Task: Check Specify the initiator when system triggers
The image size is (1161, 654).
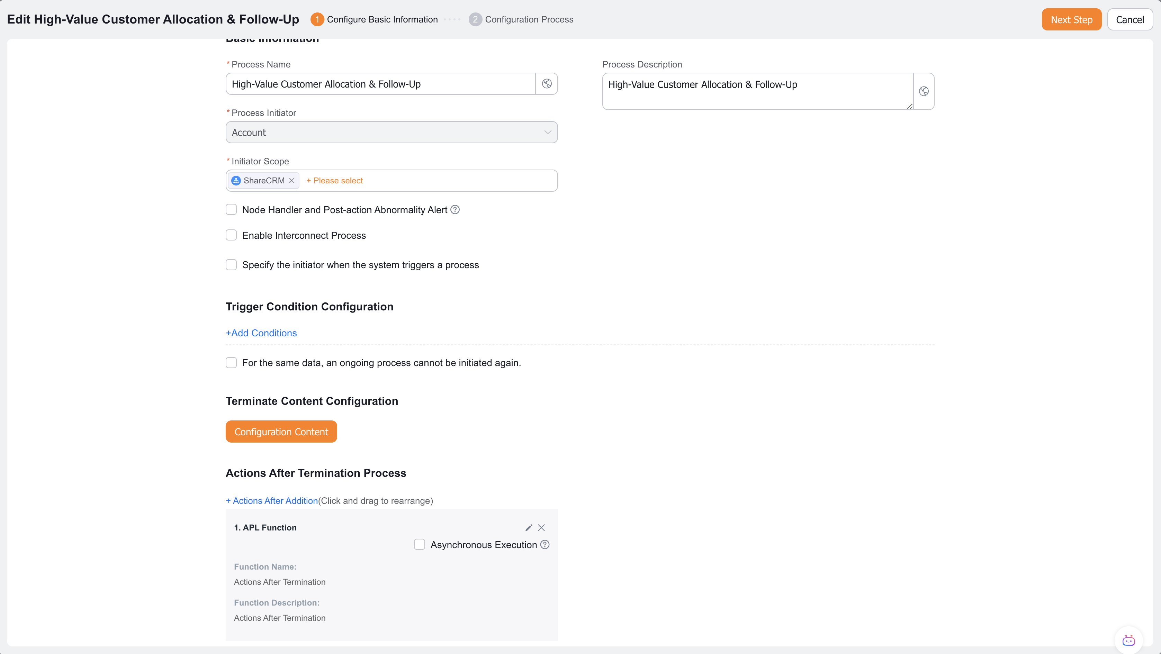Action: [231, 265]
